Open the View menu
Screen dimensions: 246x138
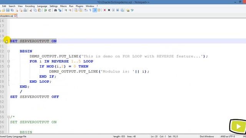[x=20, y=6]
